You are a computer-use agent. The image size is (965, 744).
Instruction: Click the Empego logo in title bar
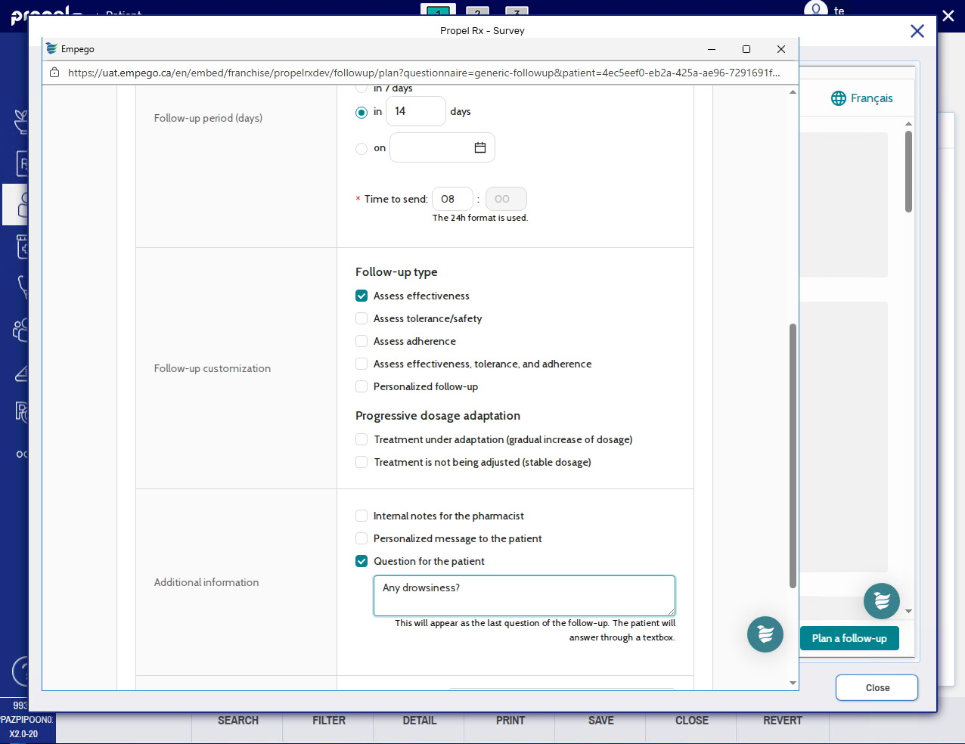tap(51, 49)
